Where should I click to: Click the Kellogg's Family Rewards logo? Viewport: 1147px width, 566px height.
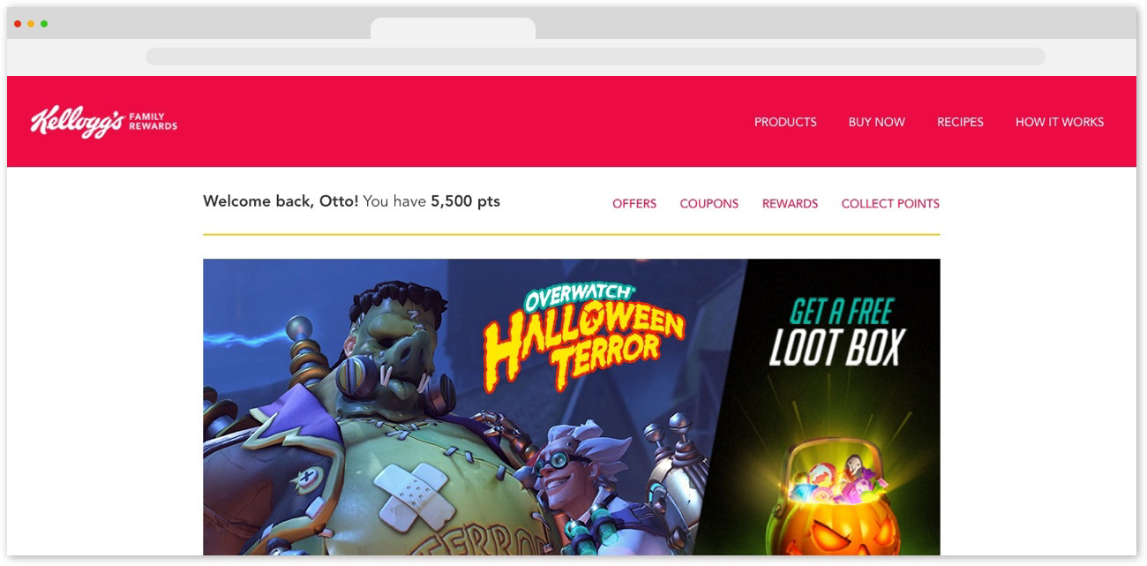tap(104, 123)
